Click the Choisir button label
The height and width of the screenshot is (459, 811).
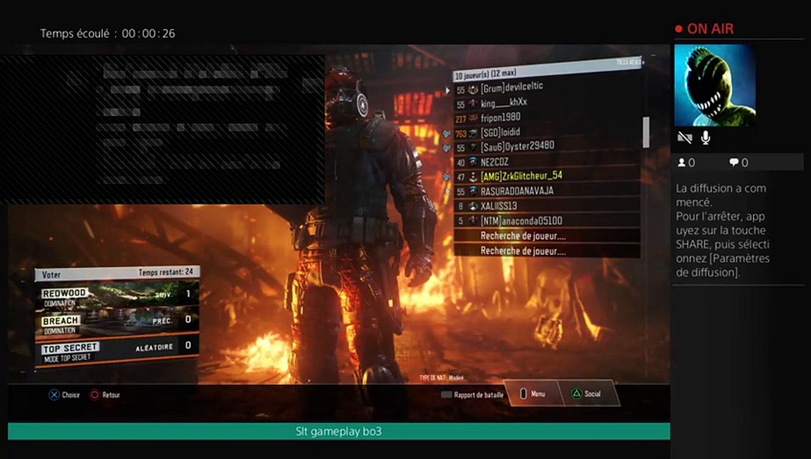[71, 395]
